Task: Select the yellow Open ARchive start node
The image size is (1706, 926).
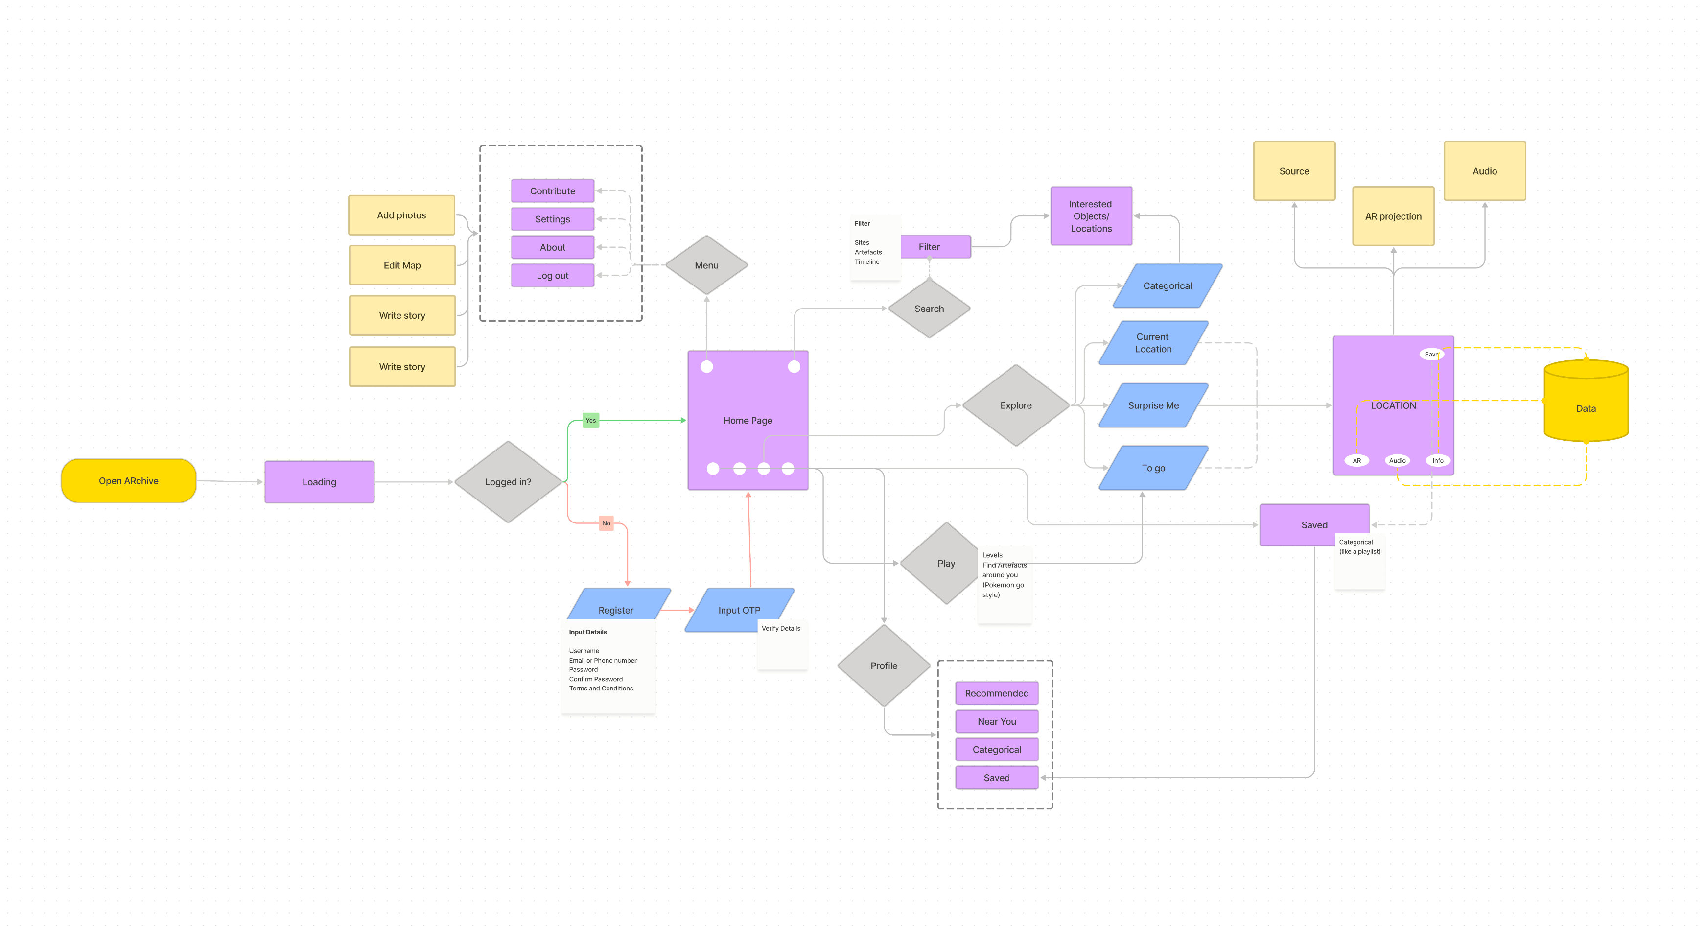Action: click(x=128, y=481)
